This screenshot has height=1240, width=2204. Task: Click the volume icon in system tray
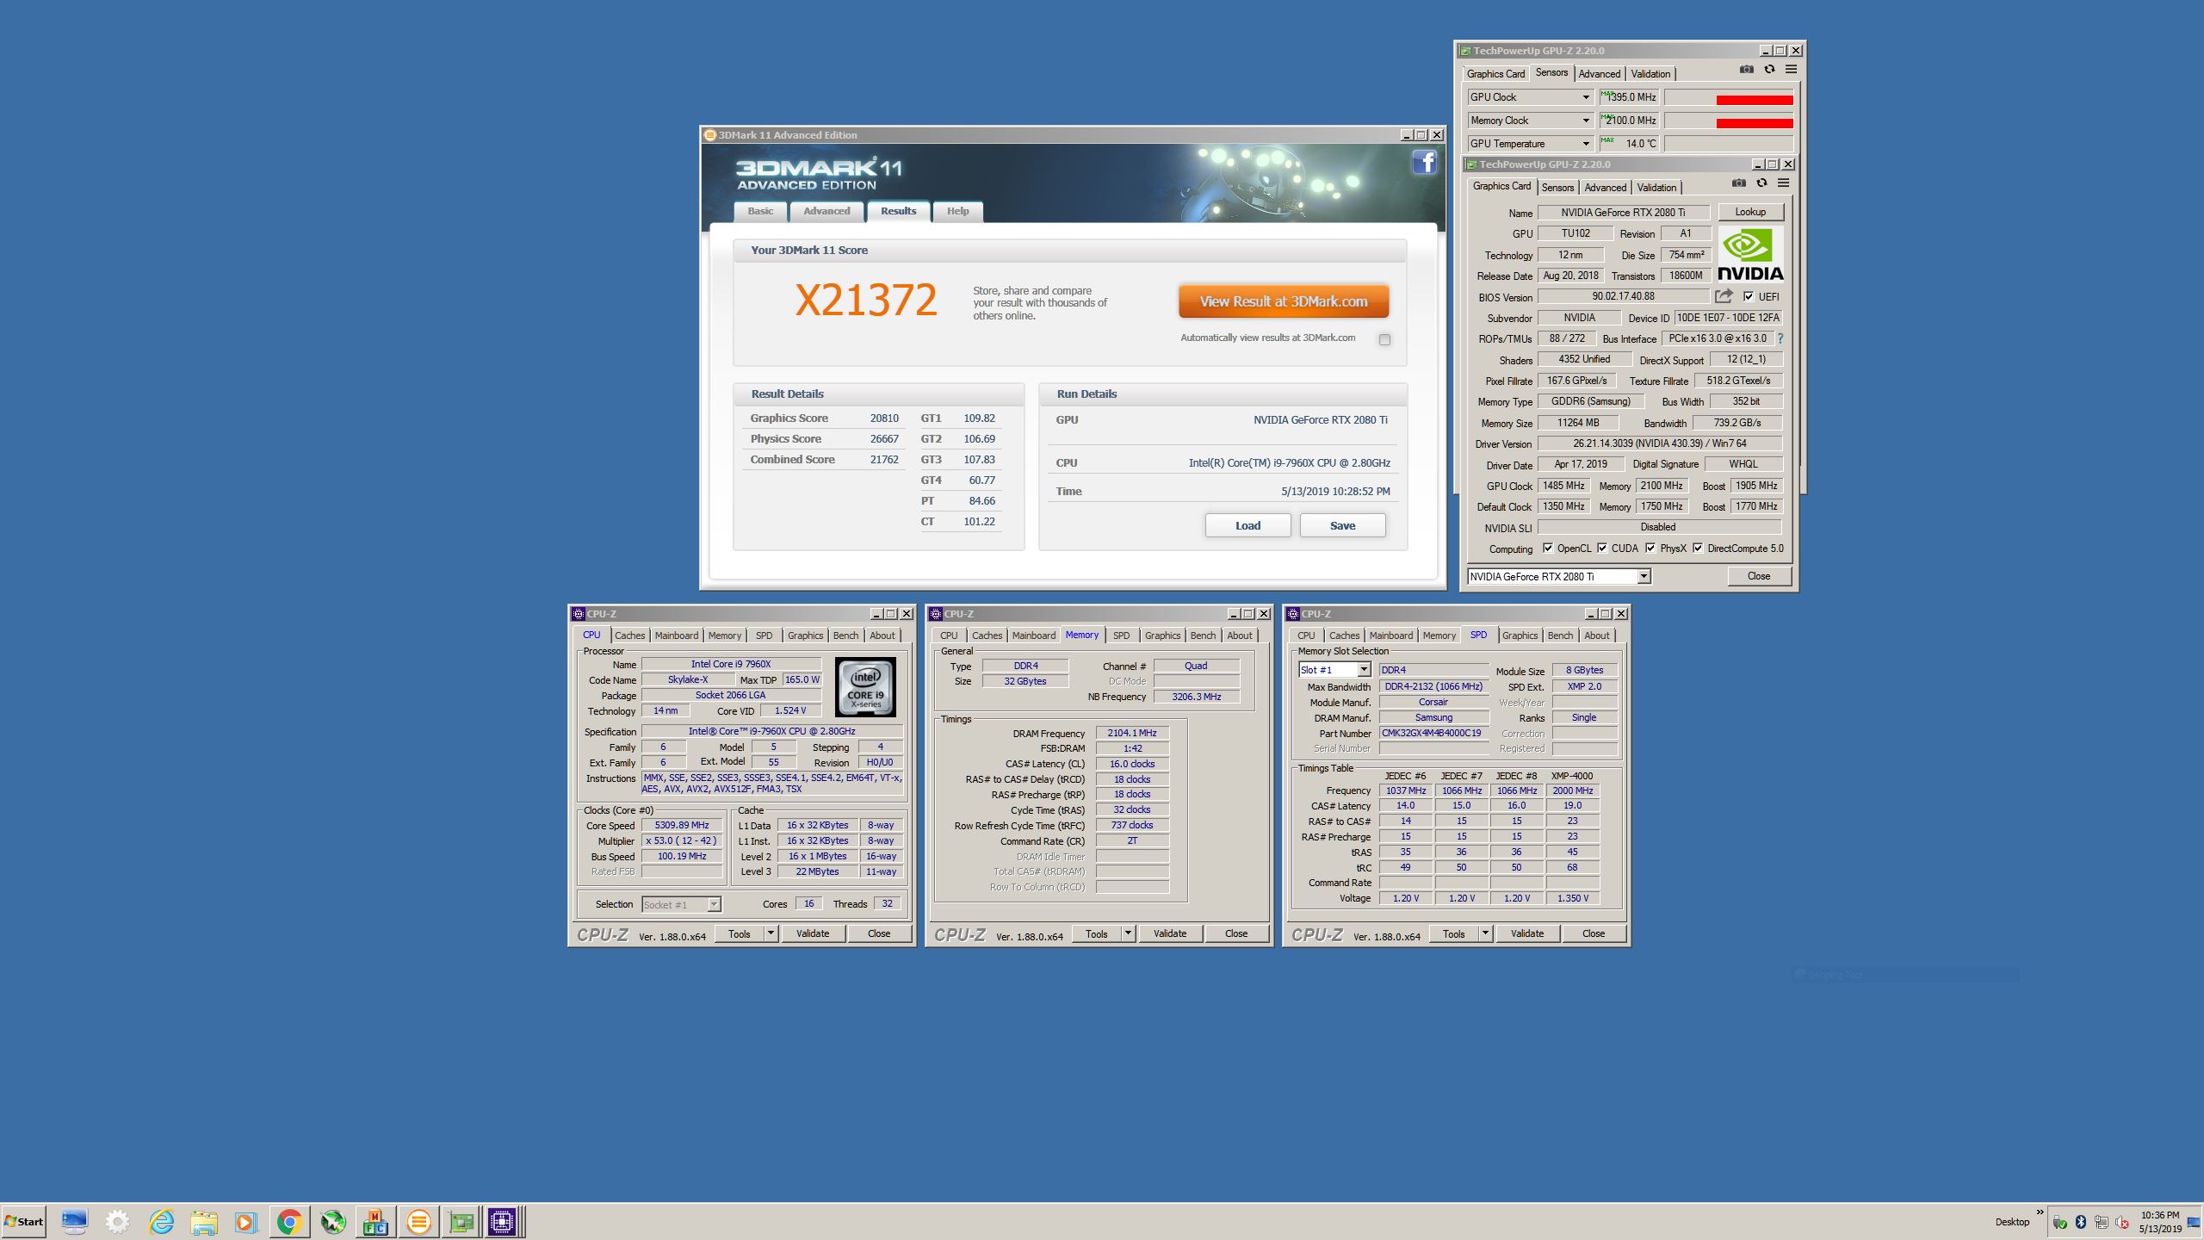tap(2122, 1222)
